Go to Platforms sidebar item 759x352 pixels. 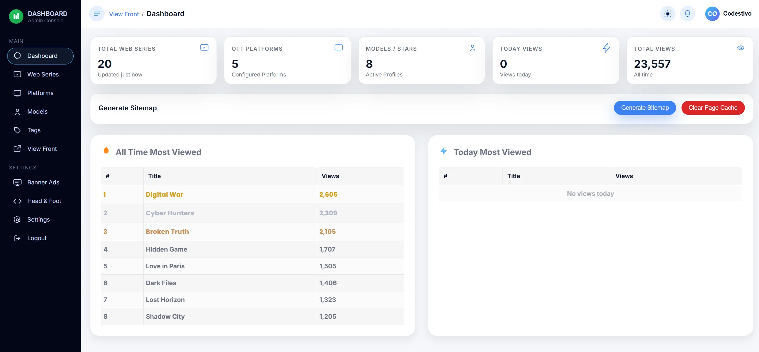click(40, 93)
